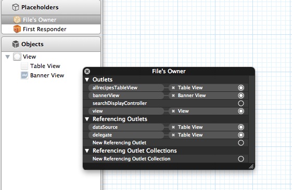This screenshot has height=190, width=292.
Task: Select the Table View icon in Objects
Action: [x=24, y=66]
